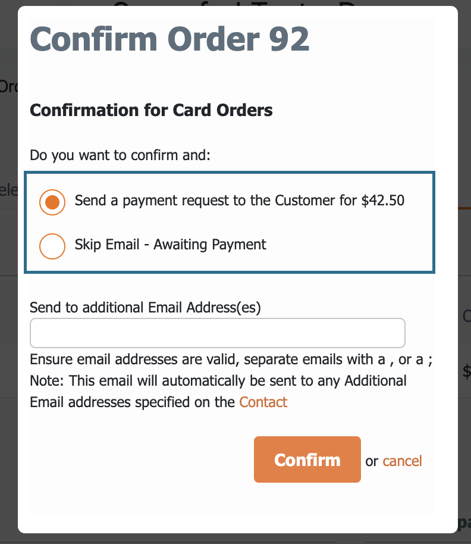Image resolution: width=471 pixels, height=544 pixels.
Task: Select the Send a payment request radio button
Action: pyautogui.click(x=52, y=202)
